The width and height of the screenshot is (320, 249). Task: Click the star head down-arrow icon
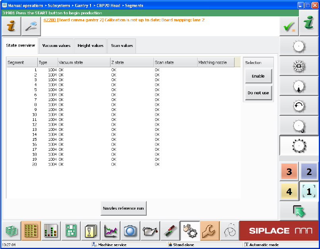click(299, 86)
